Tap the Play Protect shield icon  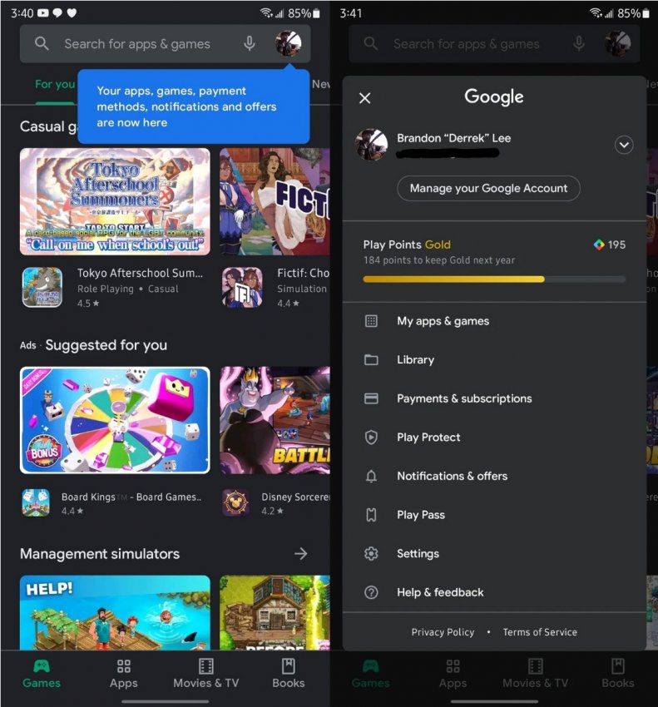pyautogui.click(x=372, y=438)
